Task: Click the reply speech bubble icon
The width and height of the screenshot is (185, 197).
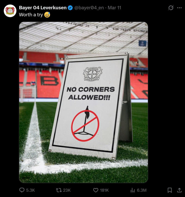Action: point(22,190)
